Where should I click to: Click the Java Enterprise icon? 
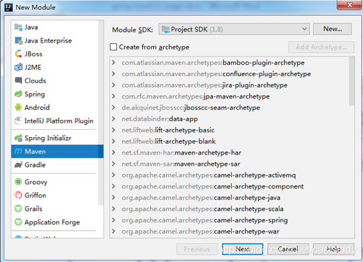(18, 41)
